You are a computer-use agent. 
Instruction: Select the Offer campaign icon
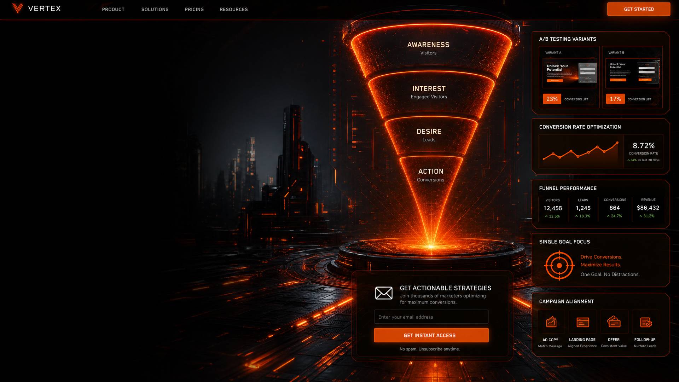[x=614, y=322]
